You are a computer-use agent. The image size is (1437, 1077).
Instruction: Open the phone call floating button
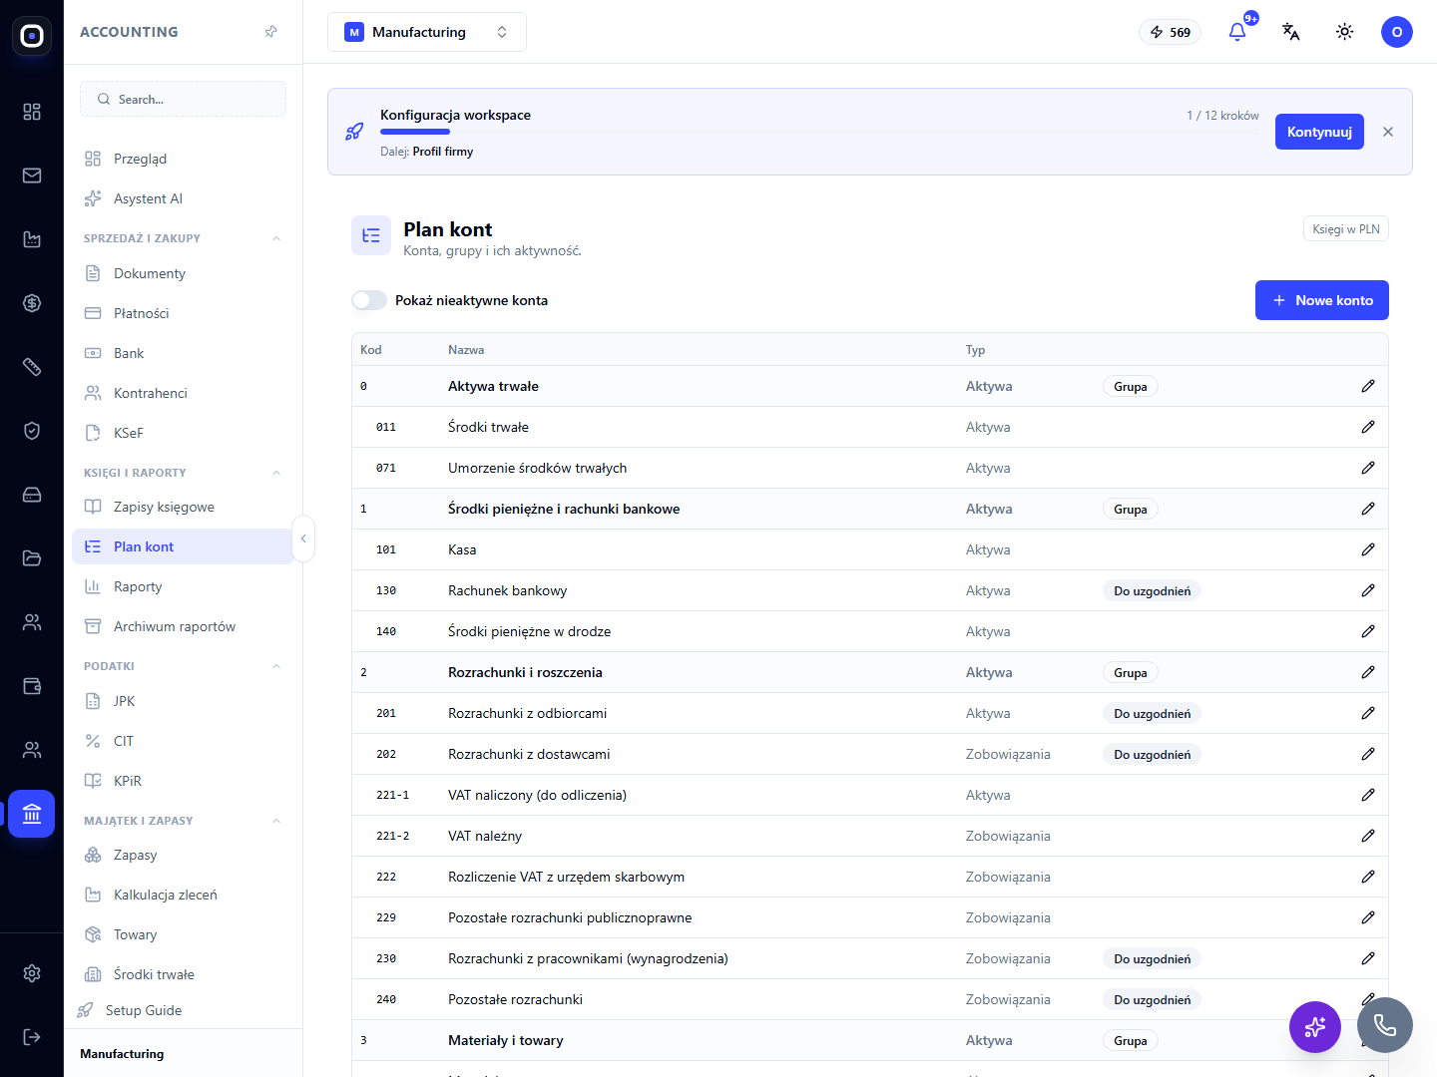click(1385, 1025)
